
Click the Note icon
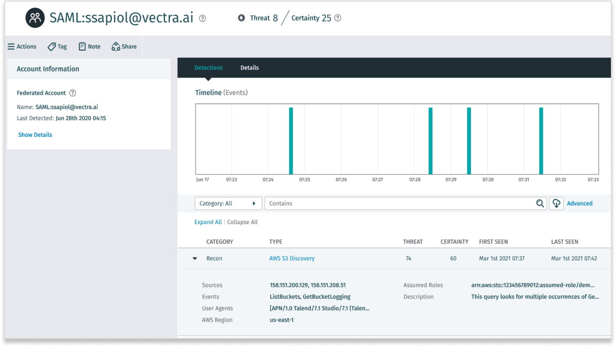[81, 46]
